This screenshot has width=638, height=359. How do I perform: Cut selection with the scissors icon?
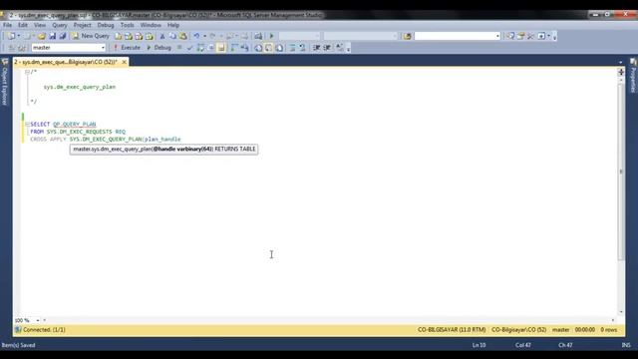(x=162, y=36)
